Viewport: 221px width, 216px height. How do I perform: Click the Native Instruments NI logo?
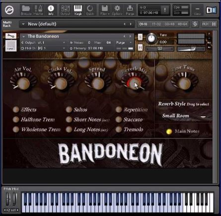(212, 10)
